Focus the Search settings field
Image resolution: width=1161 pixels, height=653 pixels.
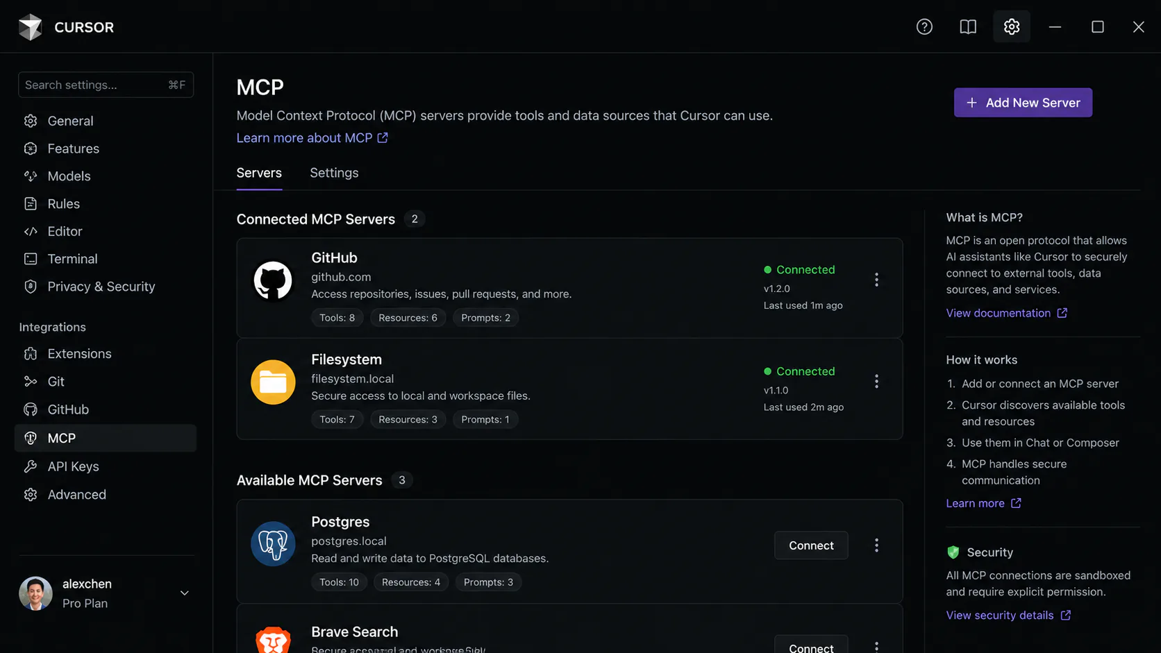106,85
